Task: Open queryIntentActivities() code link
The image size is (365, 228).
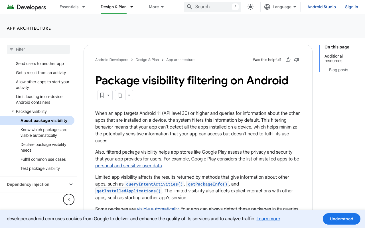Action: tap(155, 184)
